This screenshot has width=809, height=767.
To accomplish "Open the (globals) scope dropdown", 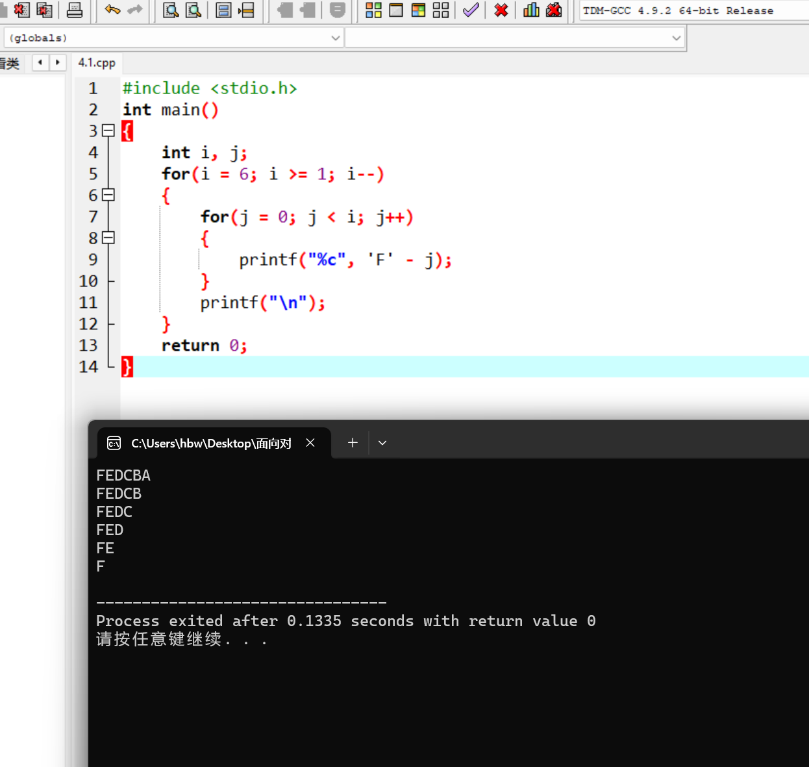I will pyautogui.click(x=174, y=38).
